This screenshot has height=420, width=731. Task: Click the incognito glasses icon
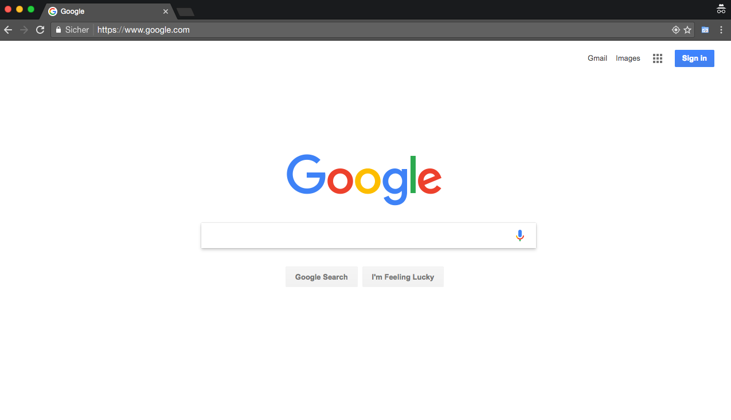721,9
